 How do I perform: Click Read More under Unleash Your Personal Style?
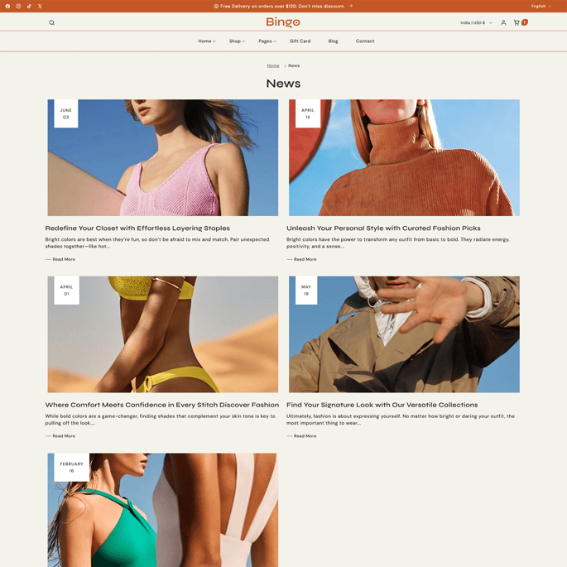(x=301, y=259)
